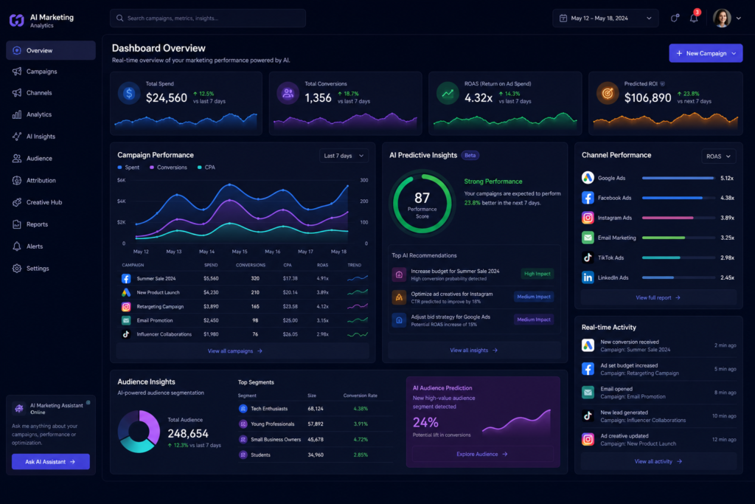The image size is (755, 504).
Task: Click the 87 Performance Score gauge
Action: click(x=422, y=204)
